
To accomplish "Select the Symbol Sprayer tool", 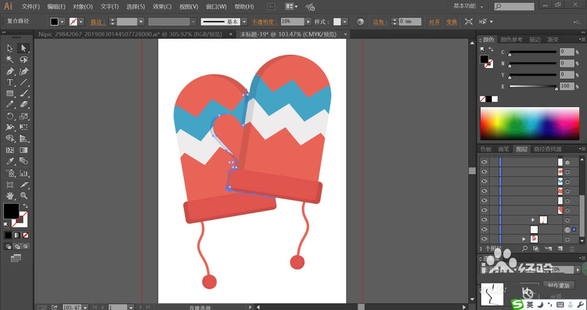I will [10, 173].
